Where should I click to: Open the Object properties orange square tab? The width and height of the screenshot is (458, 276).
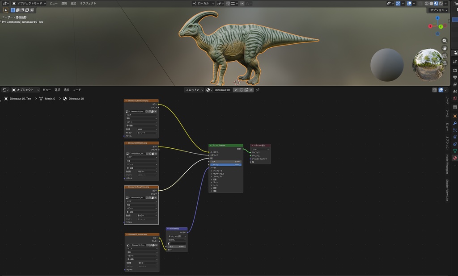[x=455, y=116]
